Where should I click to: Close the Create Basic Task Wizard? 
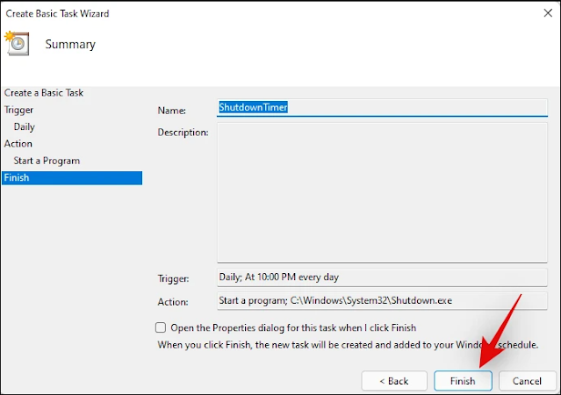tap(548, 13)
